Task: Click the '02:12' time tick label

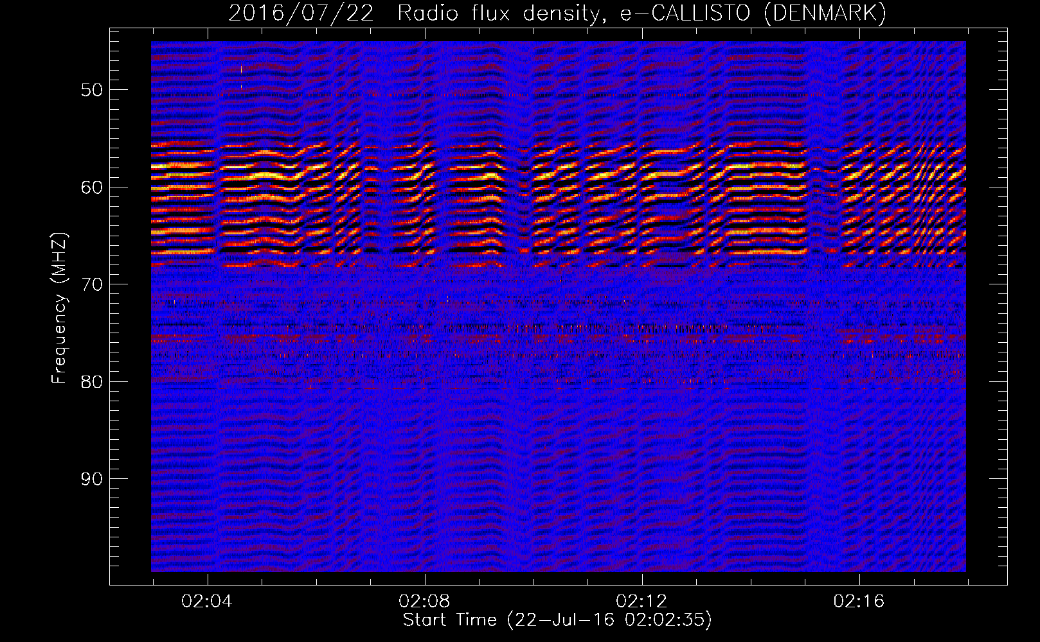Action: point(641,601)
